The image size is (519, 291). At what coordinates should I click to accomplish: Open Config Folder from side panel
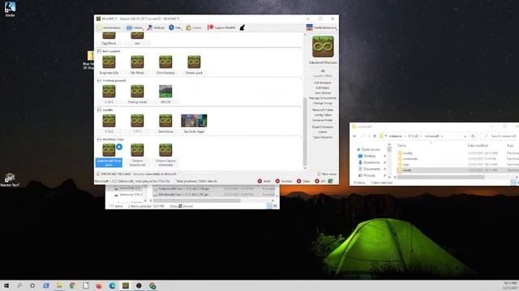(323, 115)
